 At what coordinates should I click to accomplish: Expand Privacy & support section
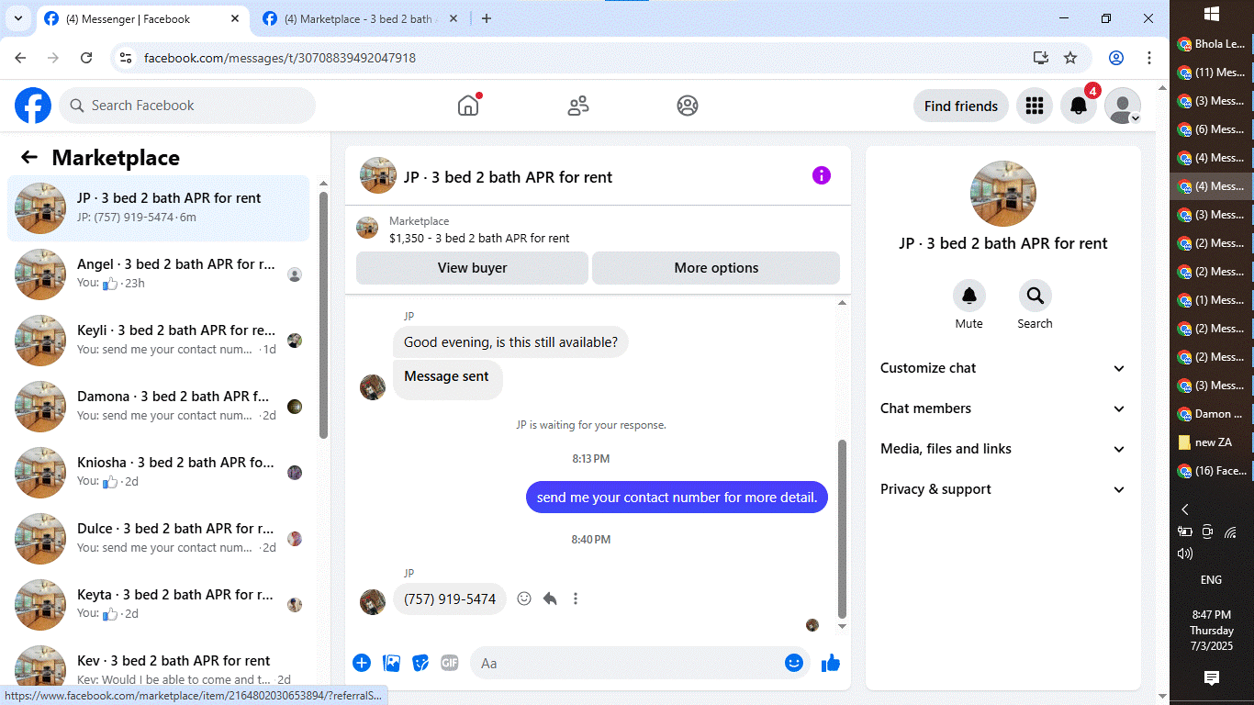click(1003, 489)
